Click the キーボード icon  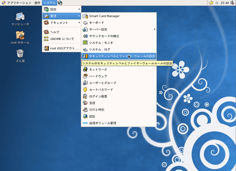click(85, 23)
